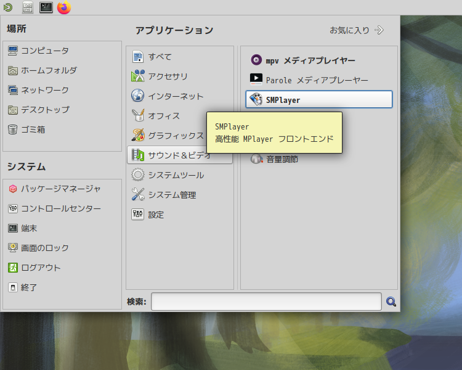Image resolution: width=462 pixels, height=370 pixels.
Task: Click the ログアウト logout icon
Action: 13,268
